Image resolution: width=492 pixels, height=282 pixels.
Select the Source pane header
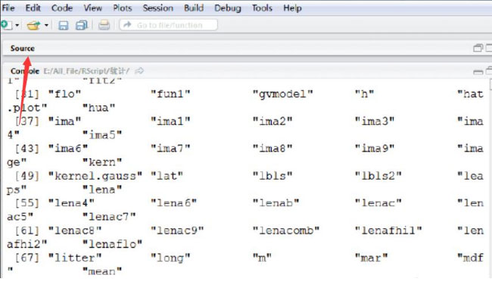point(22,49)
